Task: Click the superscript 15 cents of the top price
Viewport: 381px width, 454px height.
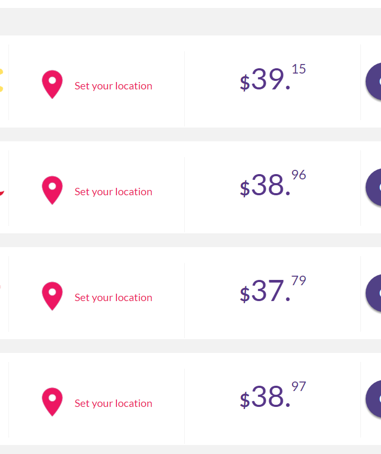Action: tap(299, 69)
